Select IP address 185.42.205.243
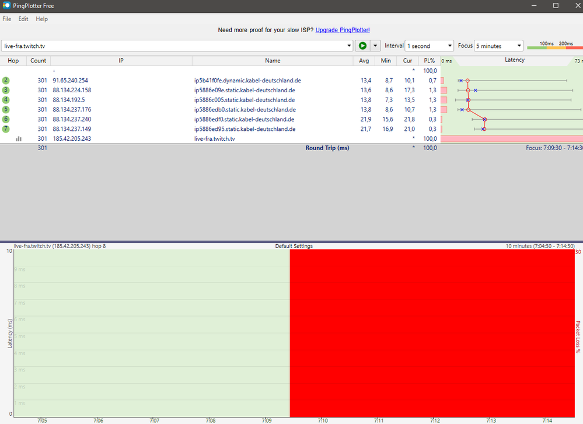Image resolution: width=583 pixels, height=424 pixels. coord(72,138)
